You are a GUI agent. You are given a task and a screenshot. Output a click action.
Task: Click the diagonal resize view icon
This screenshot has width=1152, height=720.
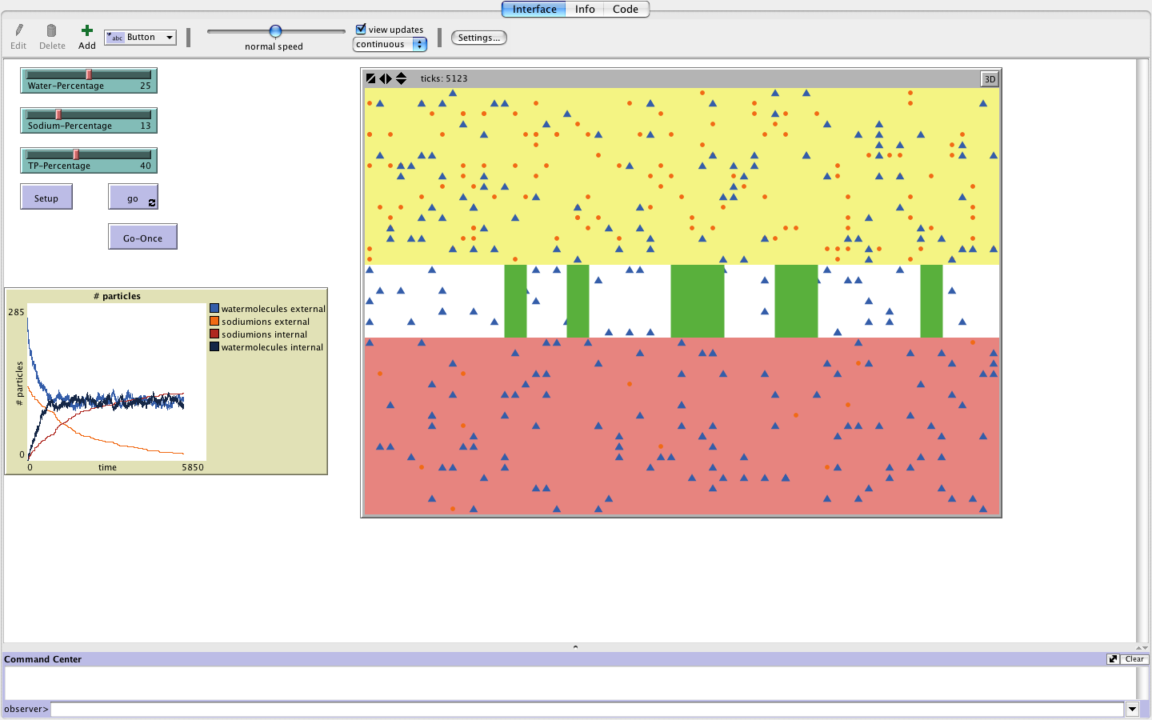[370, 78]
